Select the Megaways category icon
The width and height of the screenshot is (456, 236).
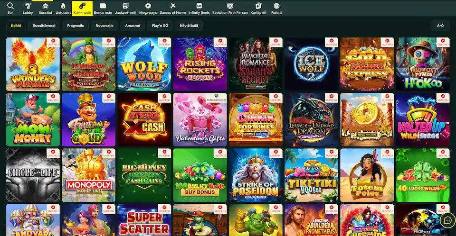[x=148, y=6]
